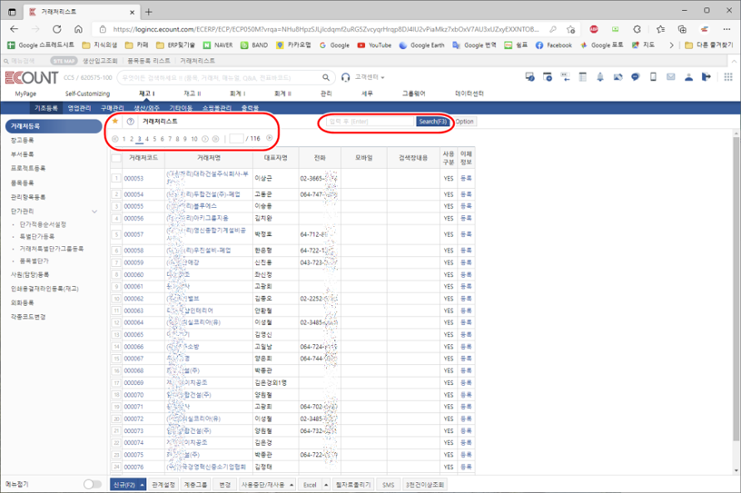Check the select-all checkbox in table header
This screenshot has height=493, width=741.
pos(116,158)
